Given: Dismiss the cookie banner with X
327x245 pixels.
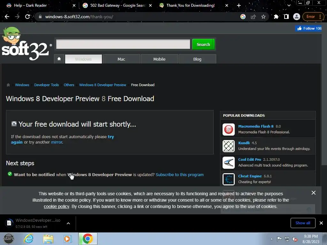Looking at the screenshot, I should point(314,193).
